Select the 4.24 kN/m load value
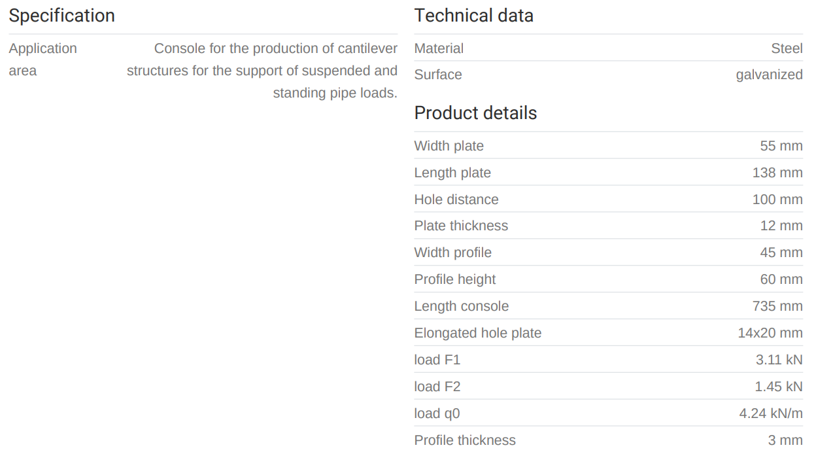This screenshot has width=816, height=454. pyautogui.click(x=771, y=413)
